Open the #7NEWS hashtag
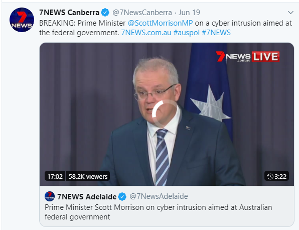299x230 pixels. [216, 33]
